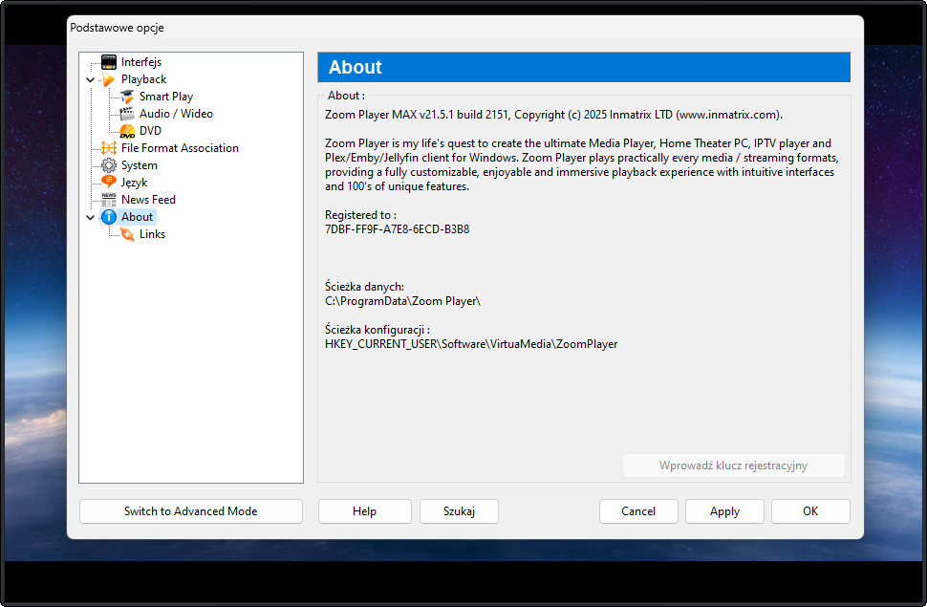Open the System settings page

pyautogui.click(x=139, y=165)
